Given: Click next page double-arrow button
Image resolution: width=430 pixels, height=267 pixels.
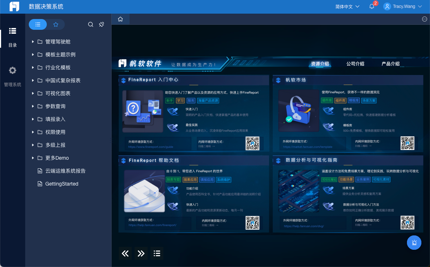Looking at the screenshot, I should point(141,253).
